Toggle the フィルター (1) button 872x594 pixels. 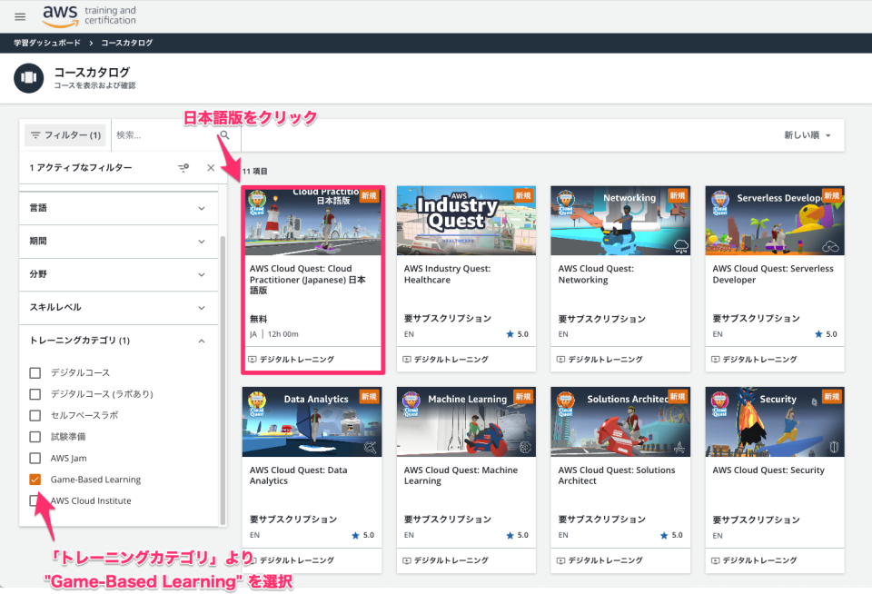point(65,135)
